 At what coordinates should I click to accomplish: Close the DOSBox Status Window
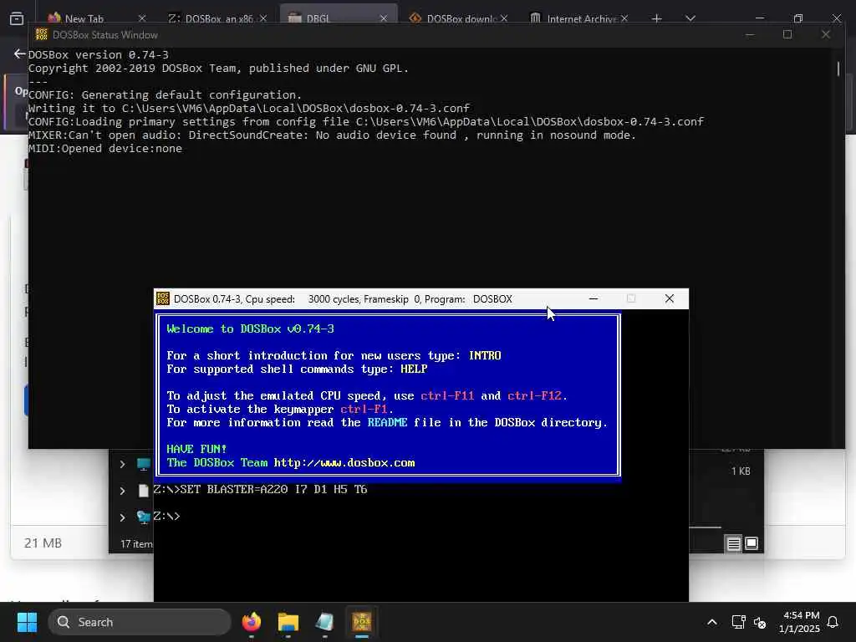point(825,34)
